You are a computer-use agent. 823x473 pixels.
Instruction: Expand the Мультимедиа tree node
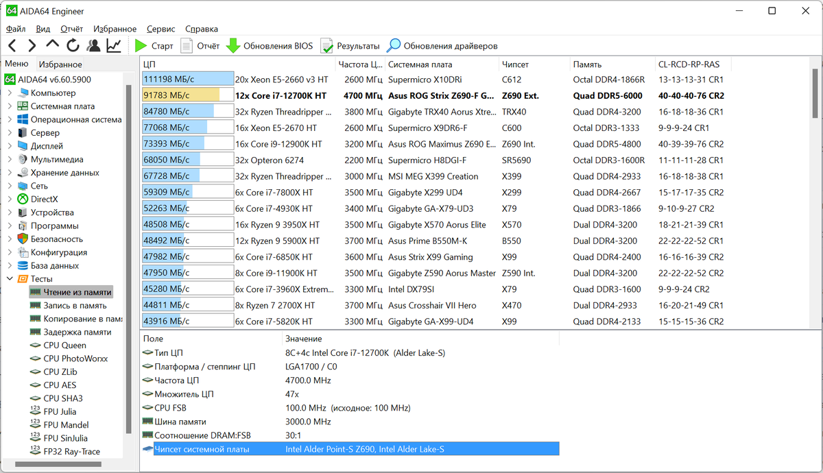click(x=10, y=159)
